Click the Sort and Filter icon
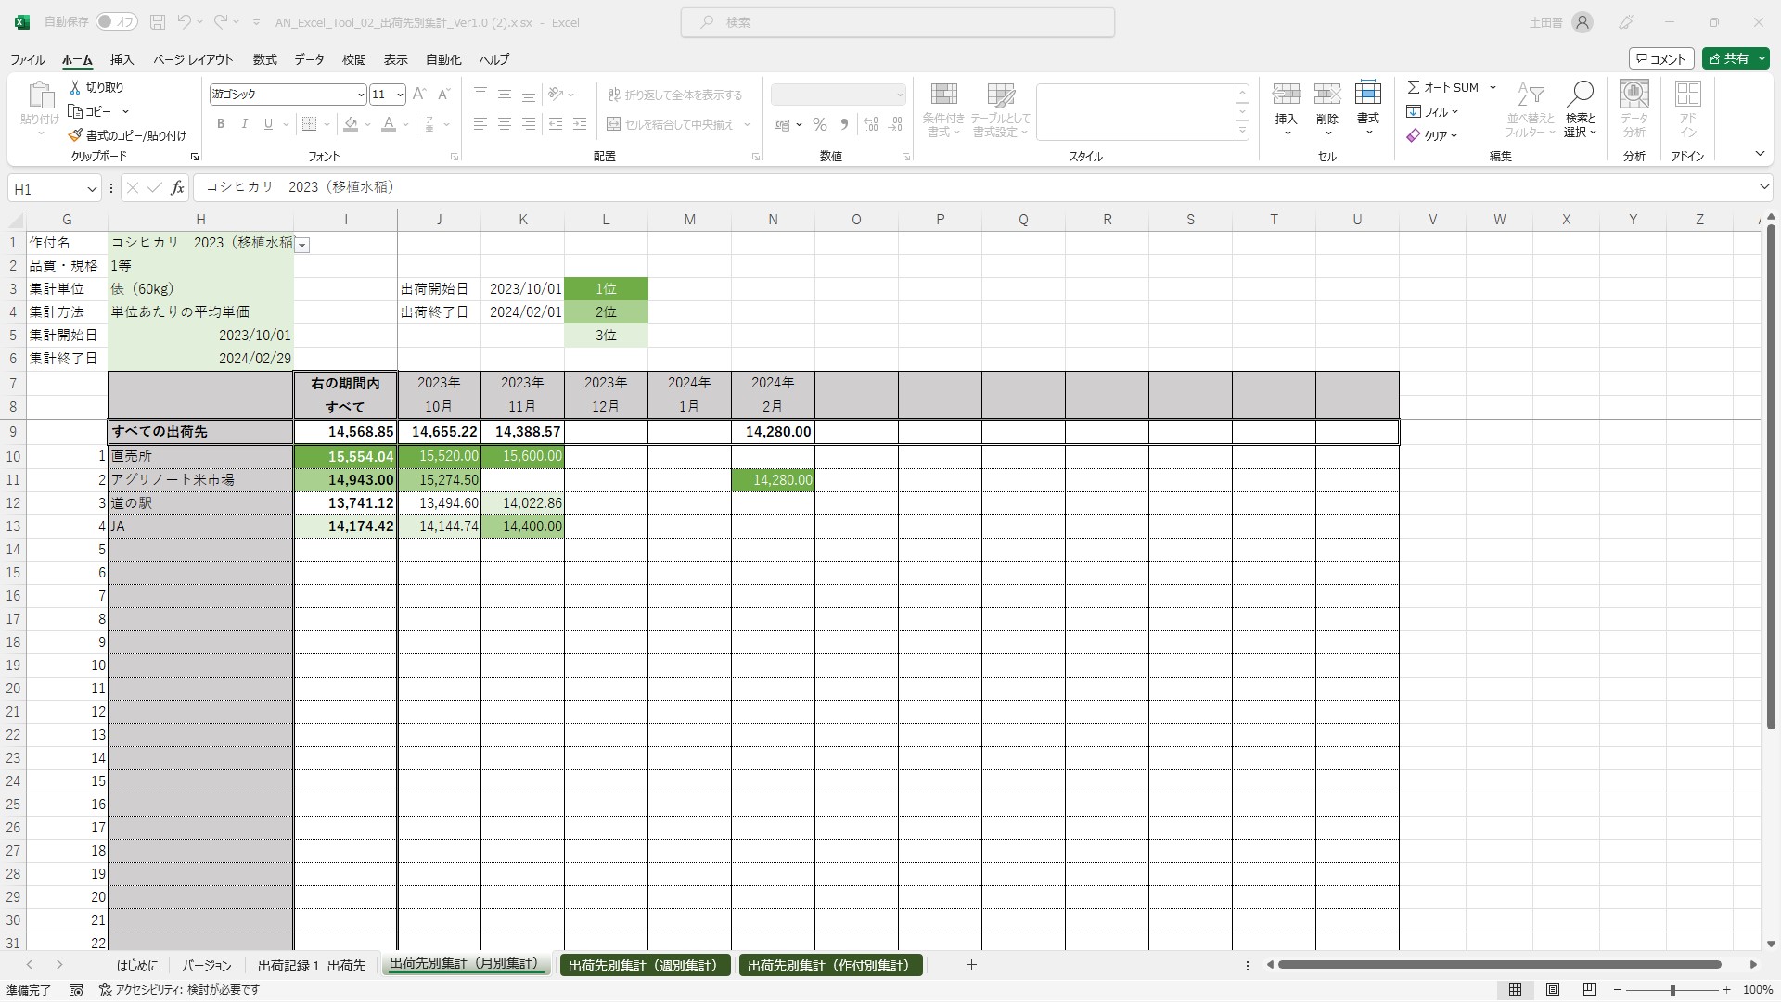 [x=1530, y=95]
